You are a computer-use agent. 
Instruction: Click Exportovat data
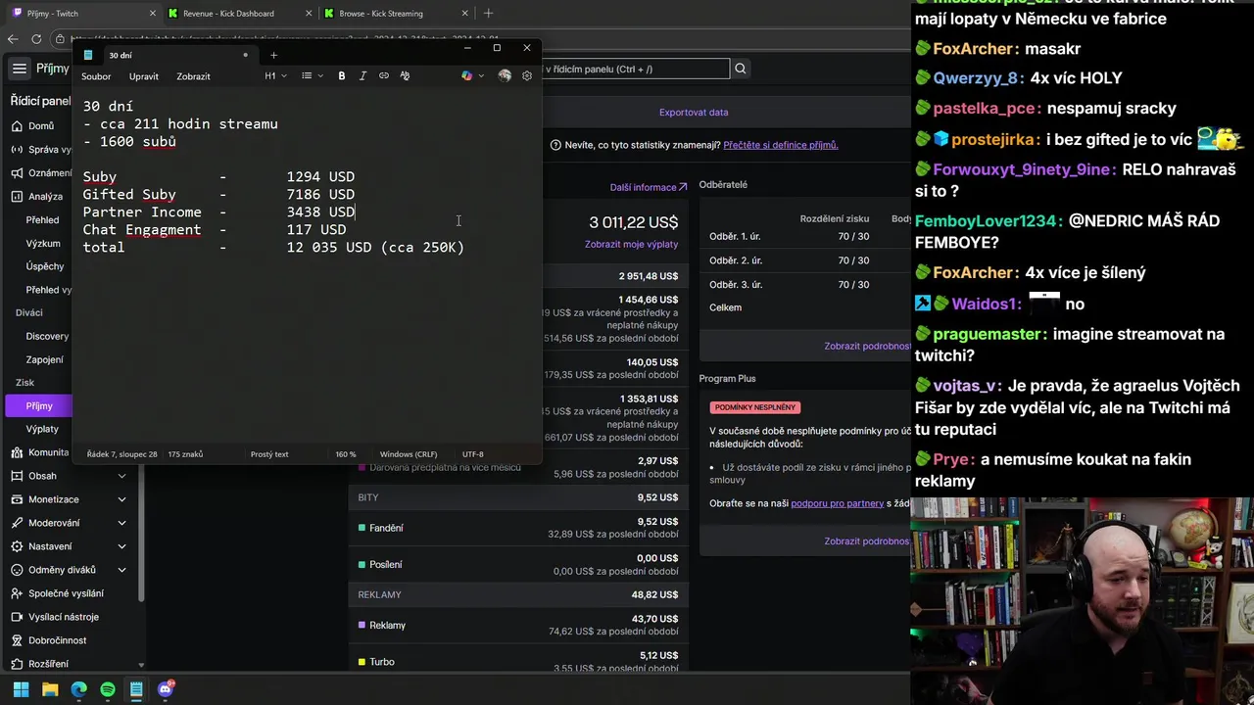[x=694, y=112]
